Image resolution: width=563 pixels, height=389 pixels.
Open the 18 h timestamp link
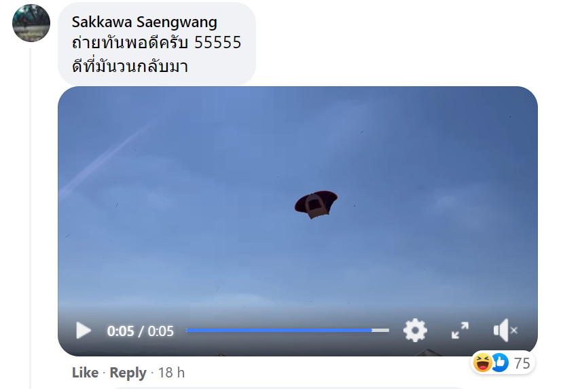tap(171, 373)
